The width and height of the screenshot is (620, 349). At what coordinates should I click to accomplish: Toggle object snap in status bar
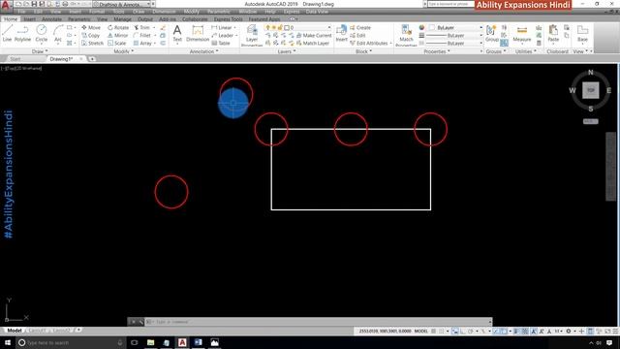click(x=504, y=332)
